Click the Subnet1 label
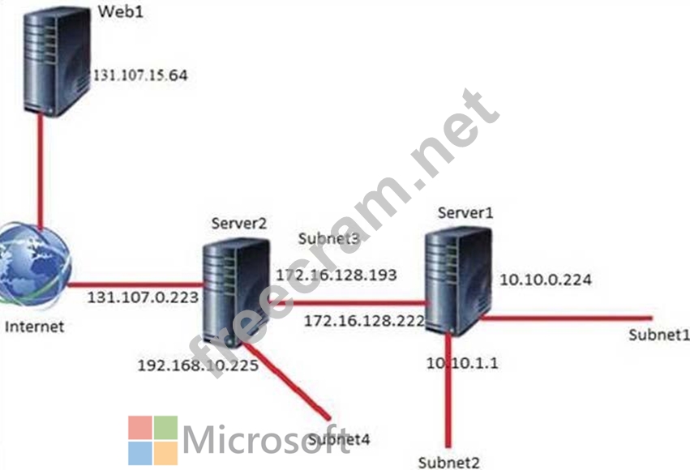Screen dimensions: 690x470 (658, 335)
